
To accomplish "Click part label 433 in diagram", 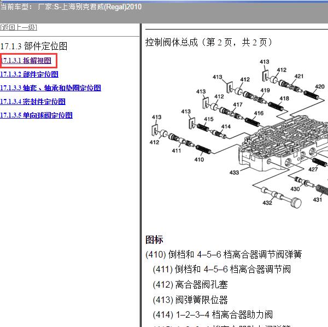I will pyautogui.click(x=234, y=172).
